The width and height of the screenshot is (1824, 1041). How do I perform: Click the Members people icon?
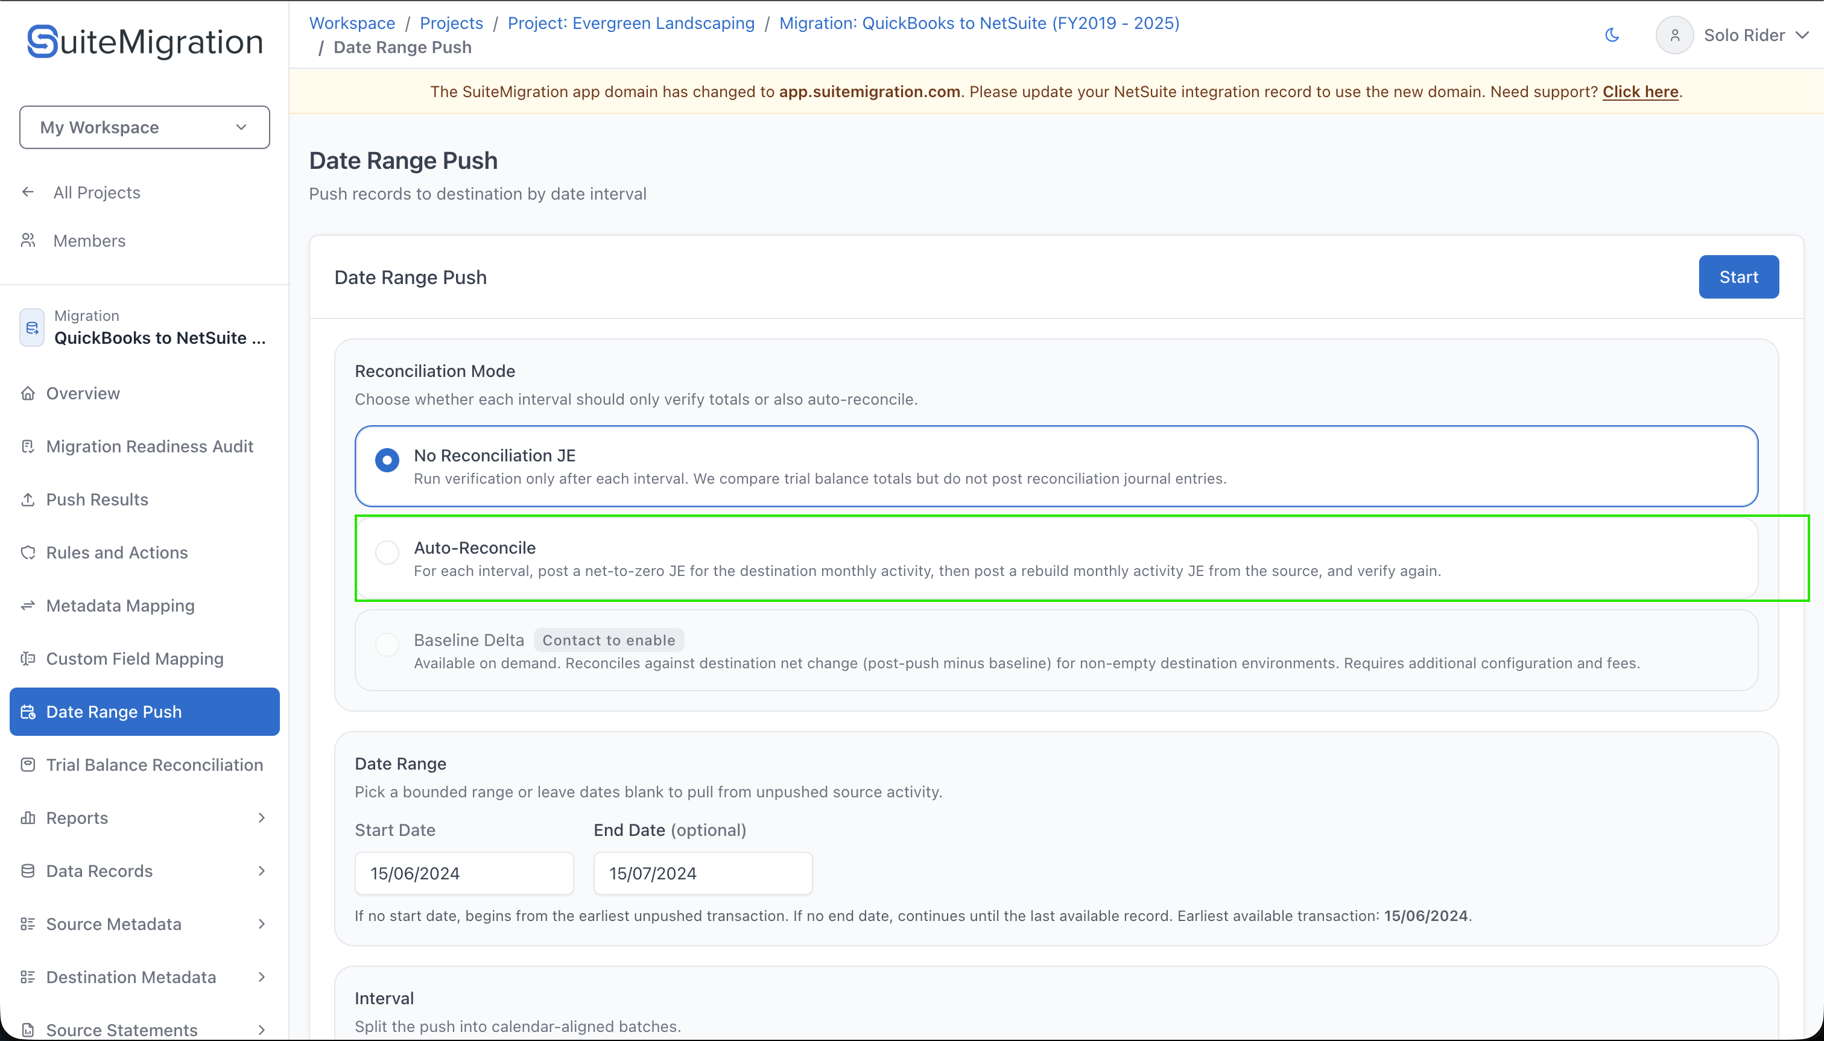(x=28, y=240)
